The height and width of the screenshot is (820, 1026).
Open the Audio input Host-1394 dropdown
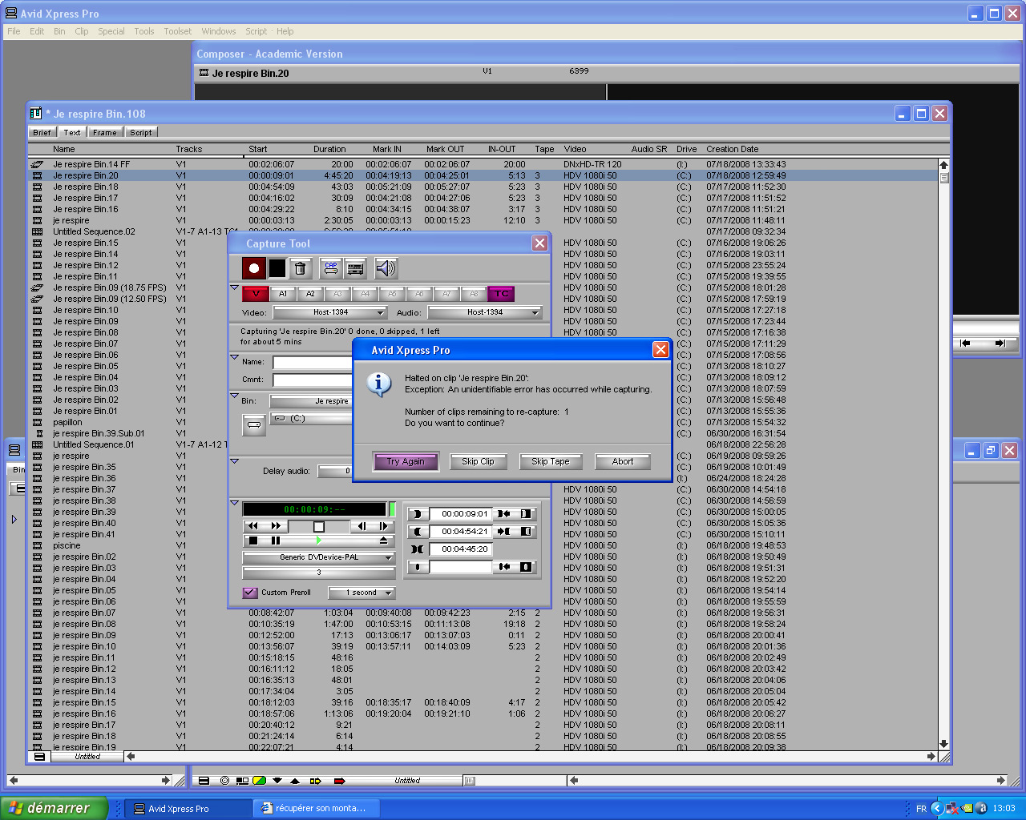point(485,312)
